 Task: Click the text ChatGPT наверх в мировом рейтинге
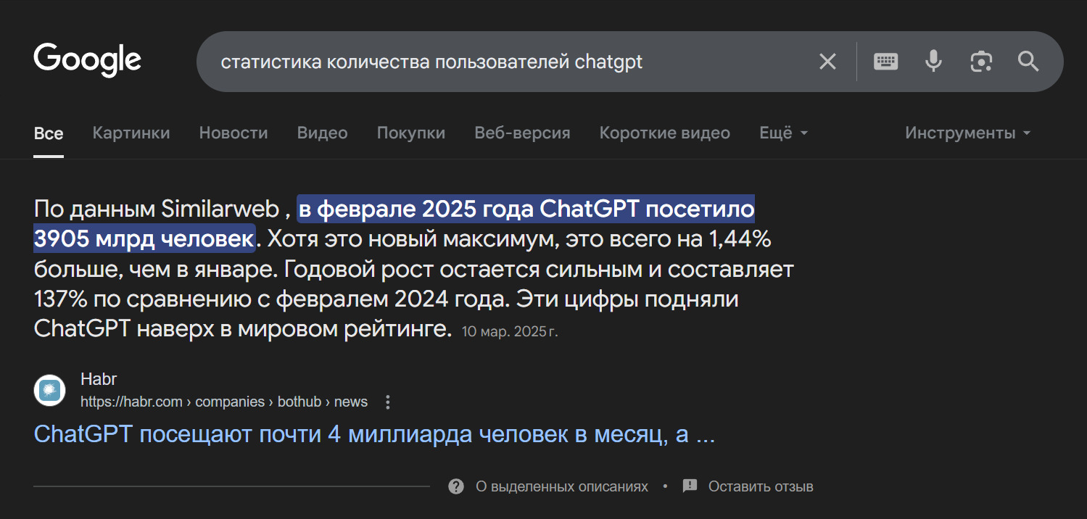point(243,328)
